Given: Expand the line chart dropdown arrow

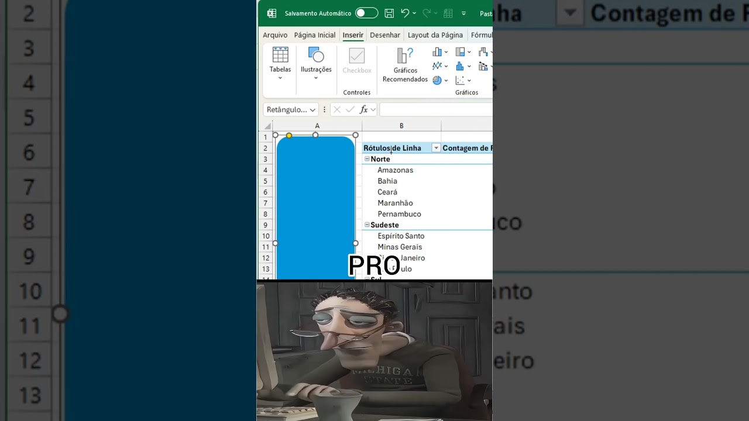Looking at the screenshot, I should click(x=446, y=67).
